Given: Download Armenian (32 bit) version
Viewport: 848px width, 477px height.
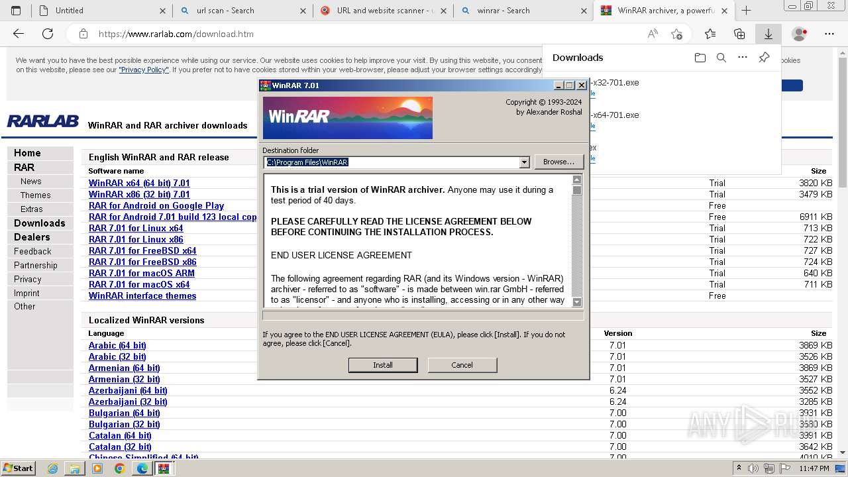Looking at the screenshot, I should click(x=125, y=379).
